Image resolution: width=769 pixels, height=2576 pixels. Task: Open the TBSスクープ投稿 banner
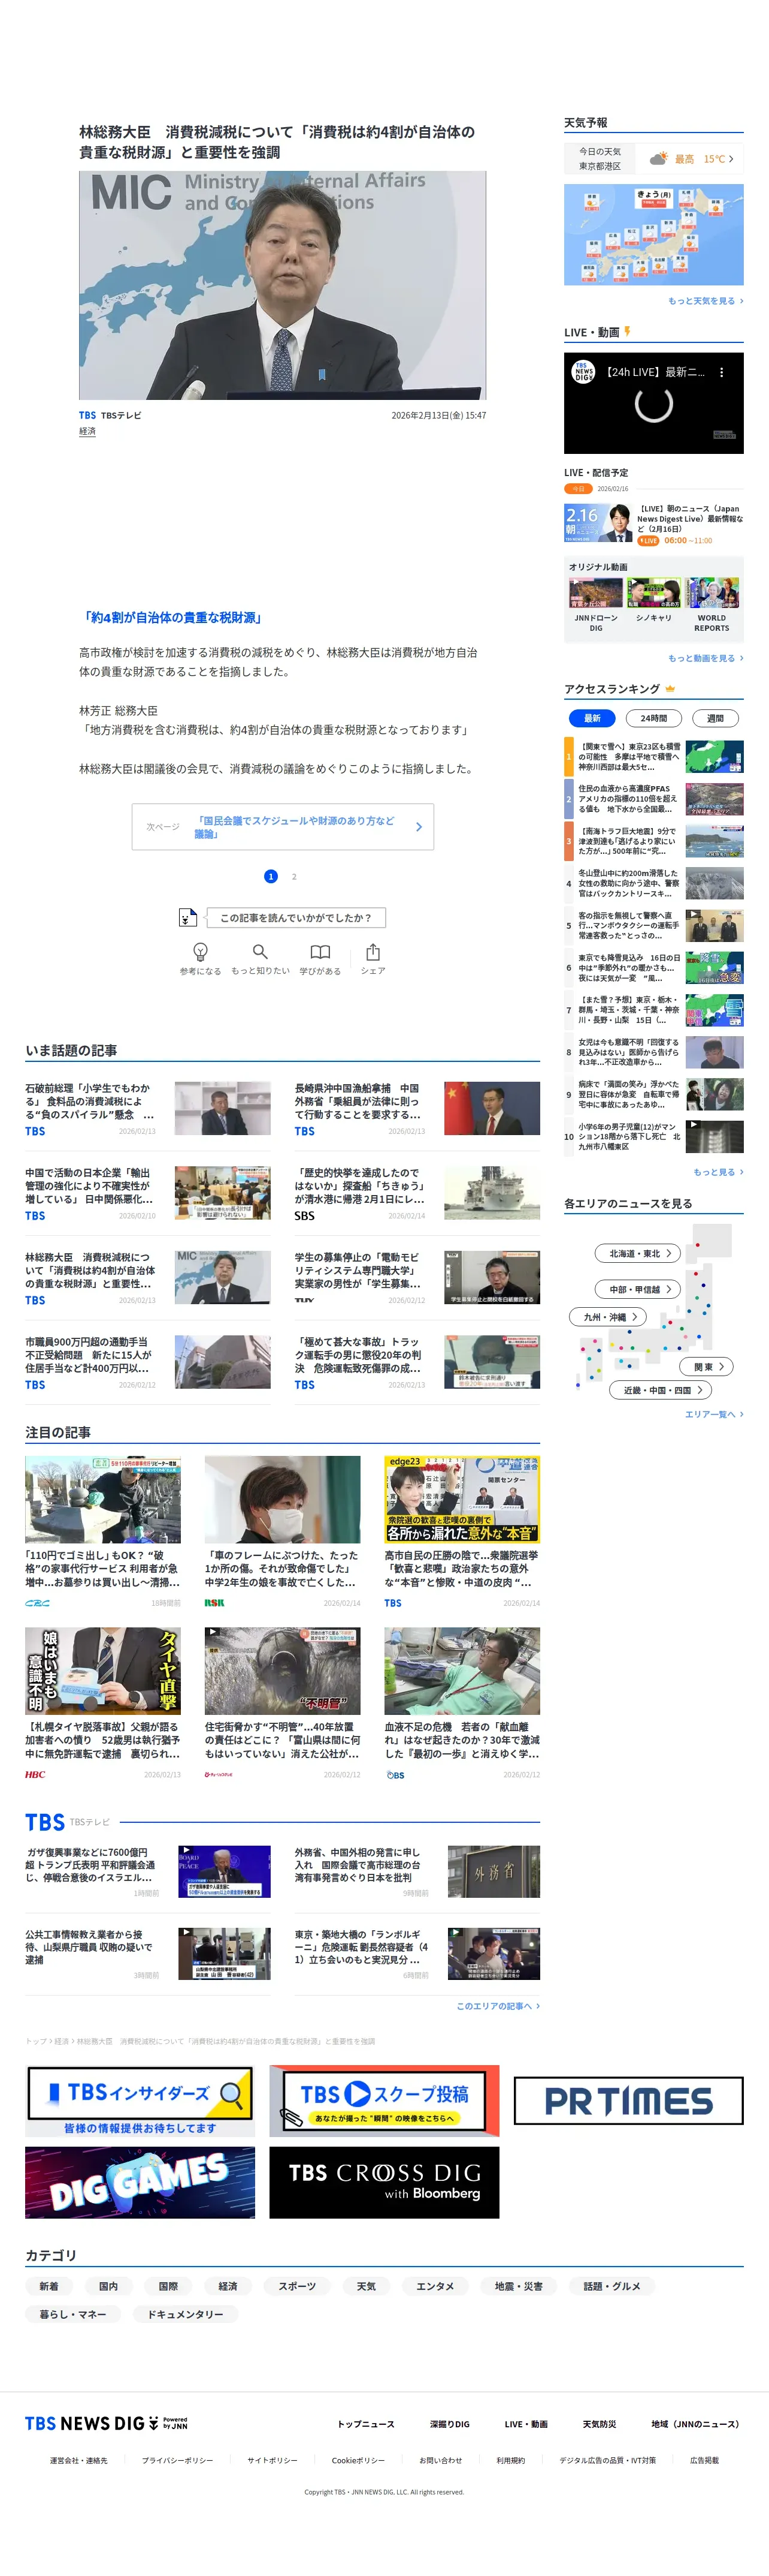tap(383, 2100)
